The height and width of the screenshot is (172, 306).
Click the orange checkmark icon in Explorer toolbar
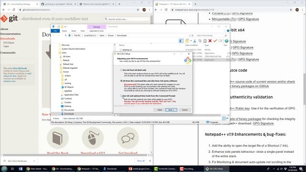point(215,41)
